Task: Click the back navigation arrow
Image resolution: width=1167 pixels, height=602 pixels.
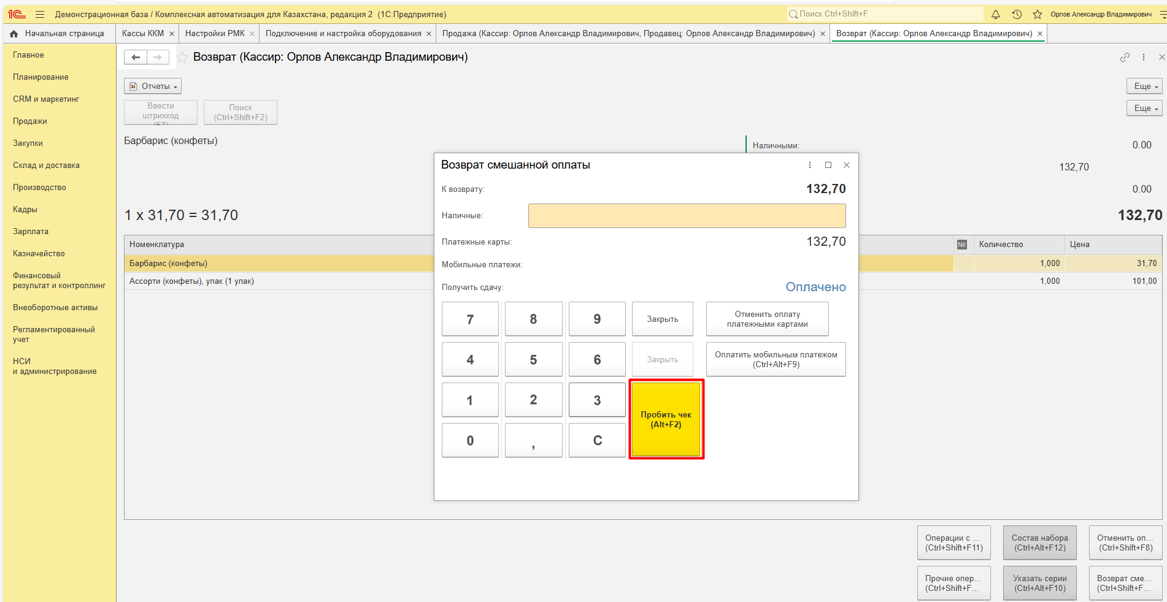Action: click(136, 58)
